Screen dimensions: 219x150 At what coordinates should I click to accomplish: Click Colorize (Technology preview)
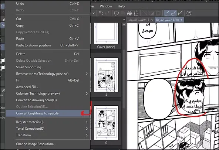click(47, 93)
